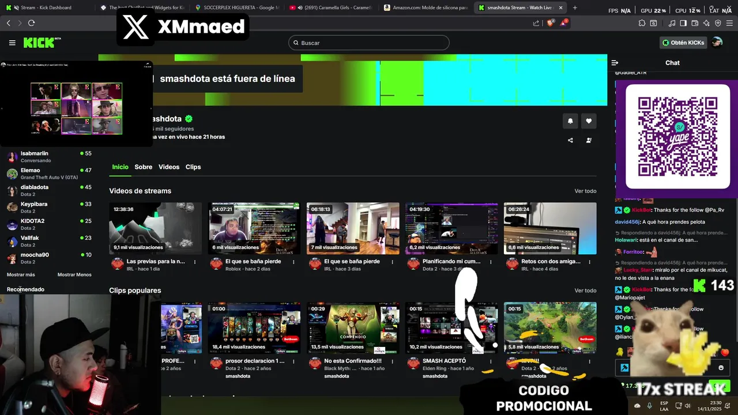The width and height of the screenshot is (738, 415).
Task: Go back with the browser back arrow
Action: click(8, 23)
